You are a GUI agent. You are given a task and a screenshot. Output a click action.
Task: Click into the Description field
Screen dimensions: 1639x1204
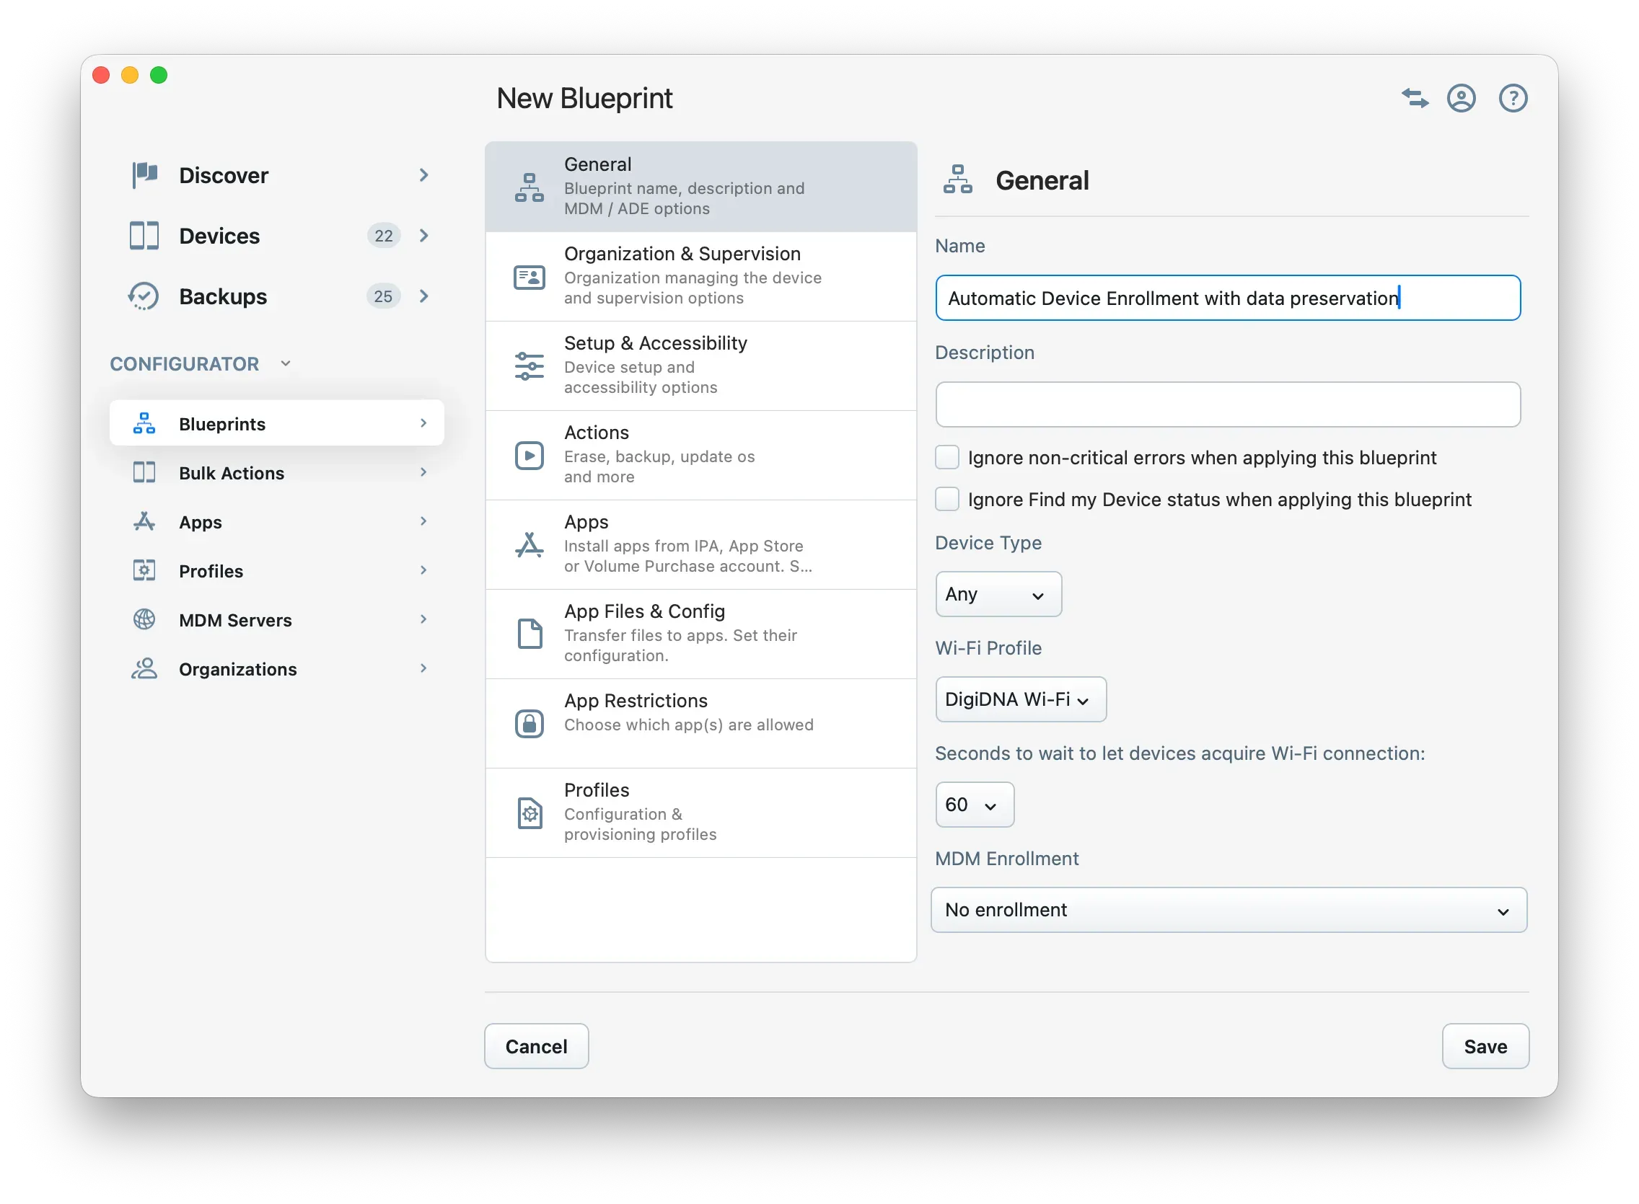[x=1228, y=404]
